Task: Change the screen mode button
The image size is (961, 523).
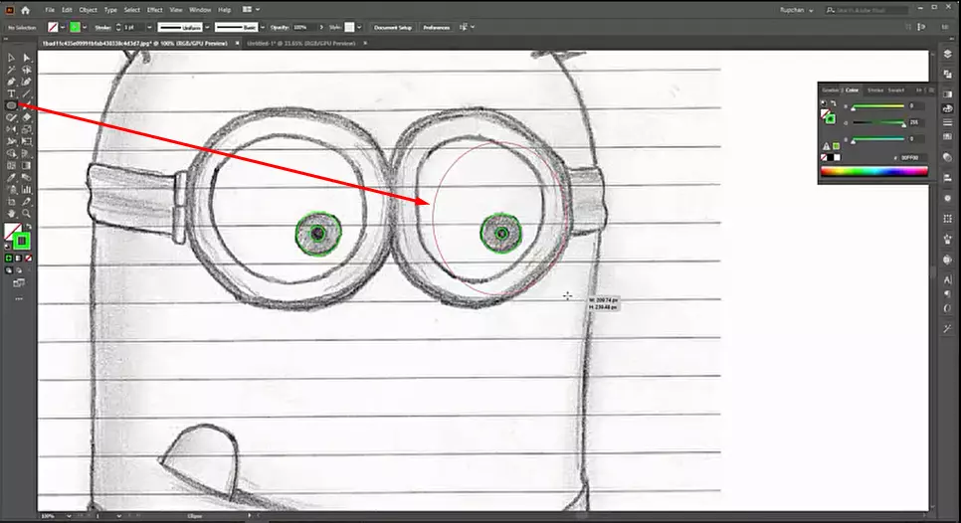Action: coord(19,283)
